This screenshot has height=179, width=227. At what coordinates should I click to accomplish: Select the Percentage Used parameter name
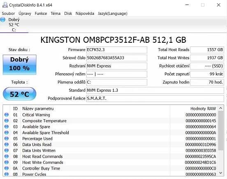(x=37, y=139)
